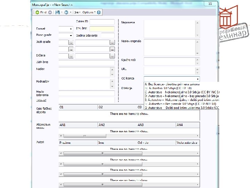Click the Izdavač field
Image resolution: width=250 pixels, height=188 pixels.
(86, 100)
